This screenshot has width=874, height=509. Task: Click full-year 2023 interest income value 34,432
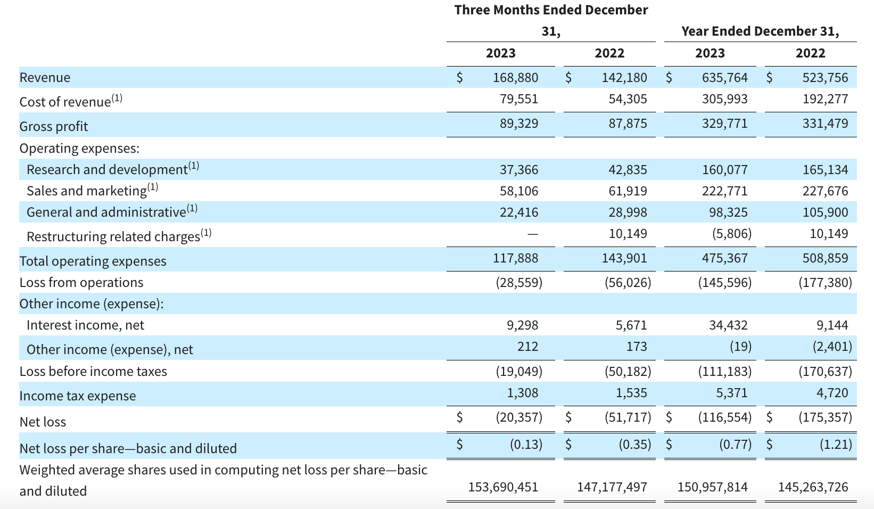click(x=728, y=325)
